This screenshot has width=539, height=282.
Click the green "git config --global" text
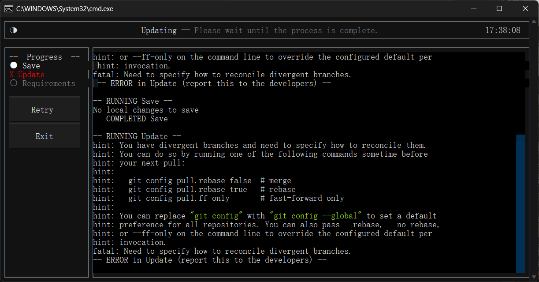click(x=318, y=216)
